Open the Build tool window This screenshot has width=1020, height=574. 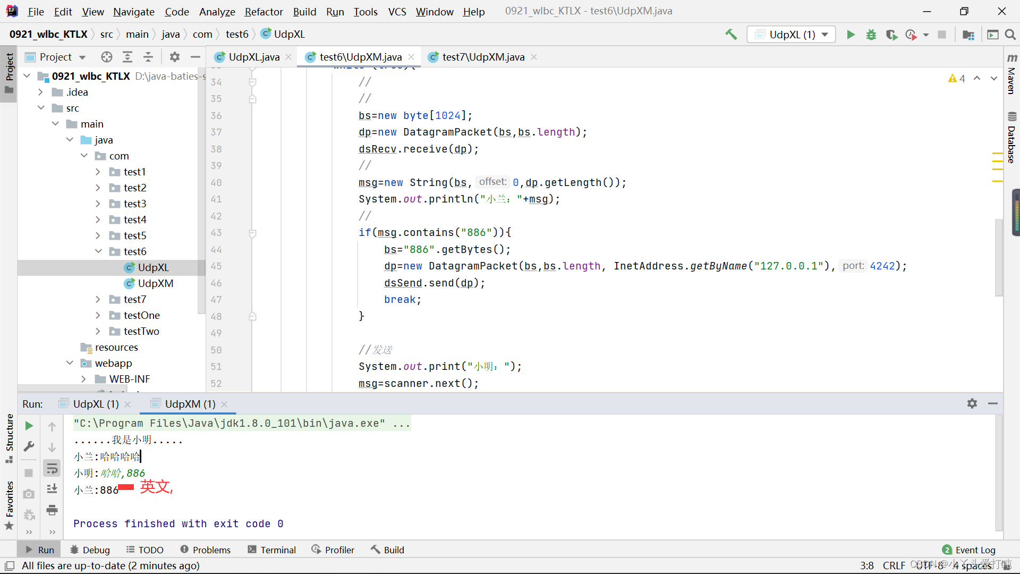point(387,550)
